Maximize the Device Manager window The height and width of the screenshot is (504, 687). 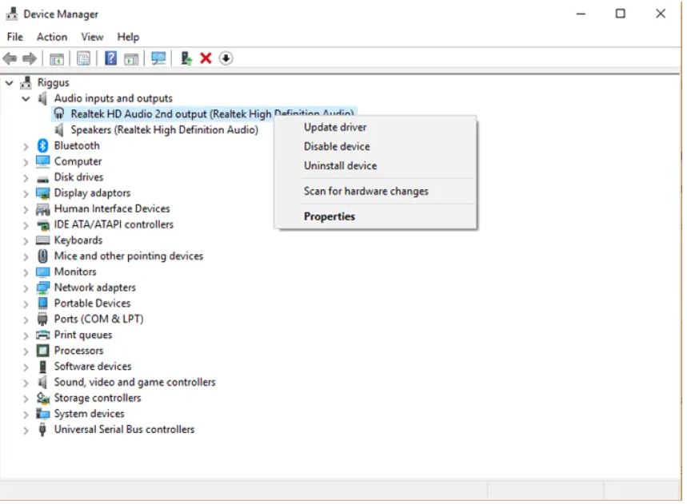coord(621,14)
